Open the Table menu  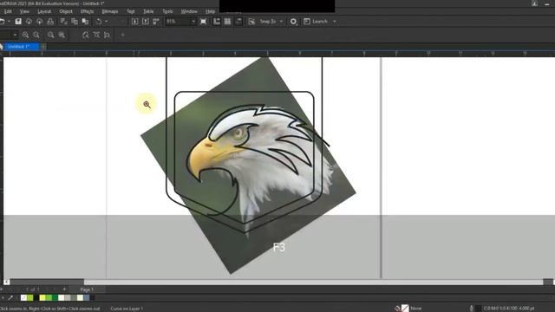pos(148,11)
